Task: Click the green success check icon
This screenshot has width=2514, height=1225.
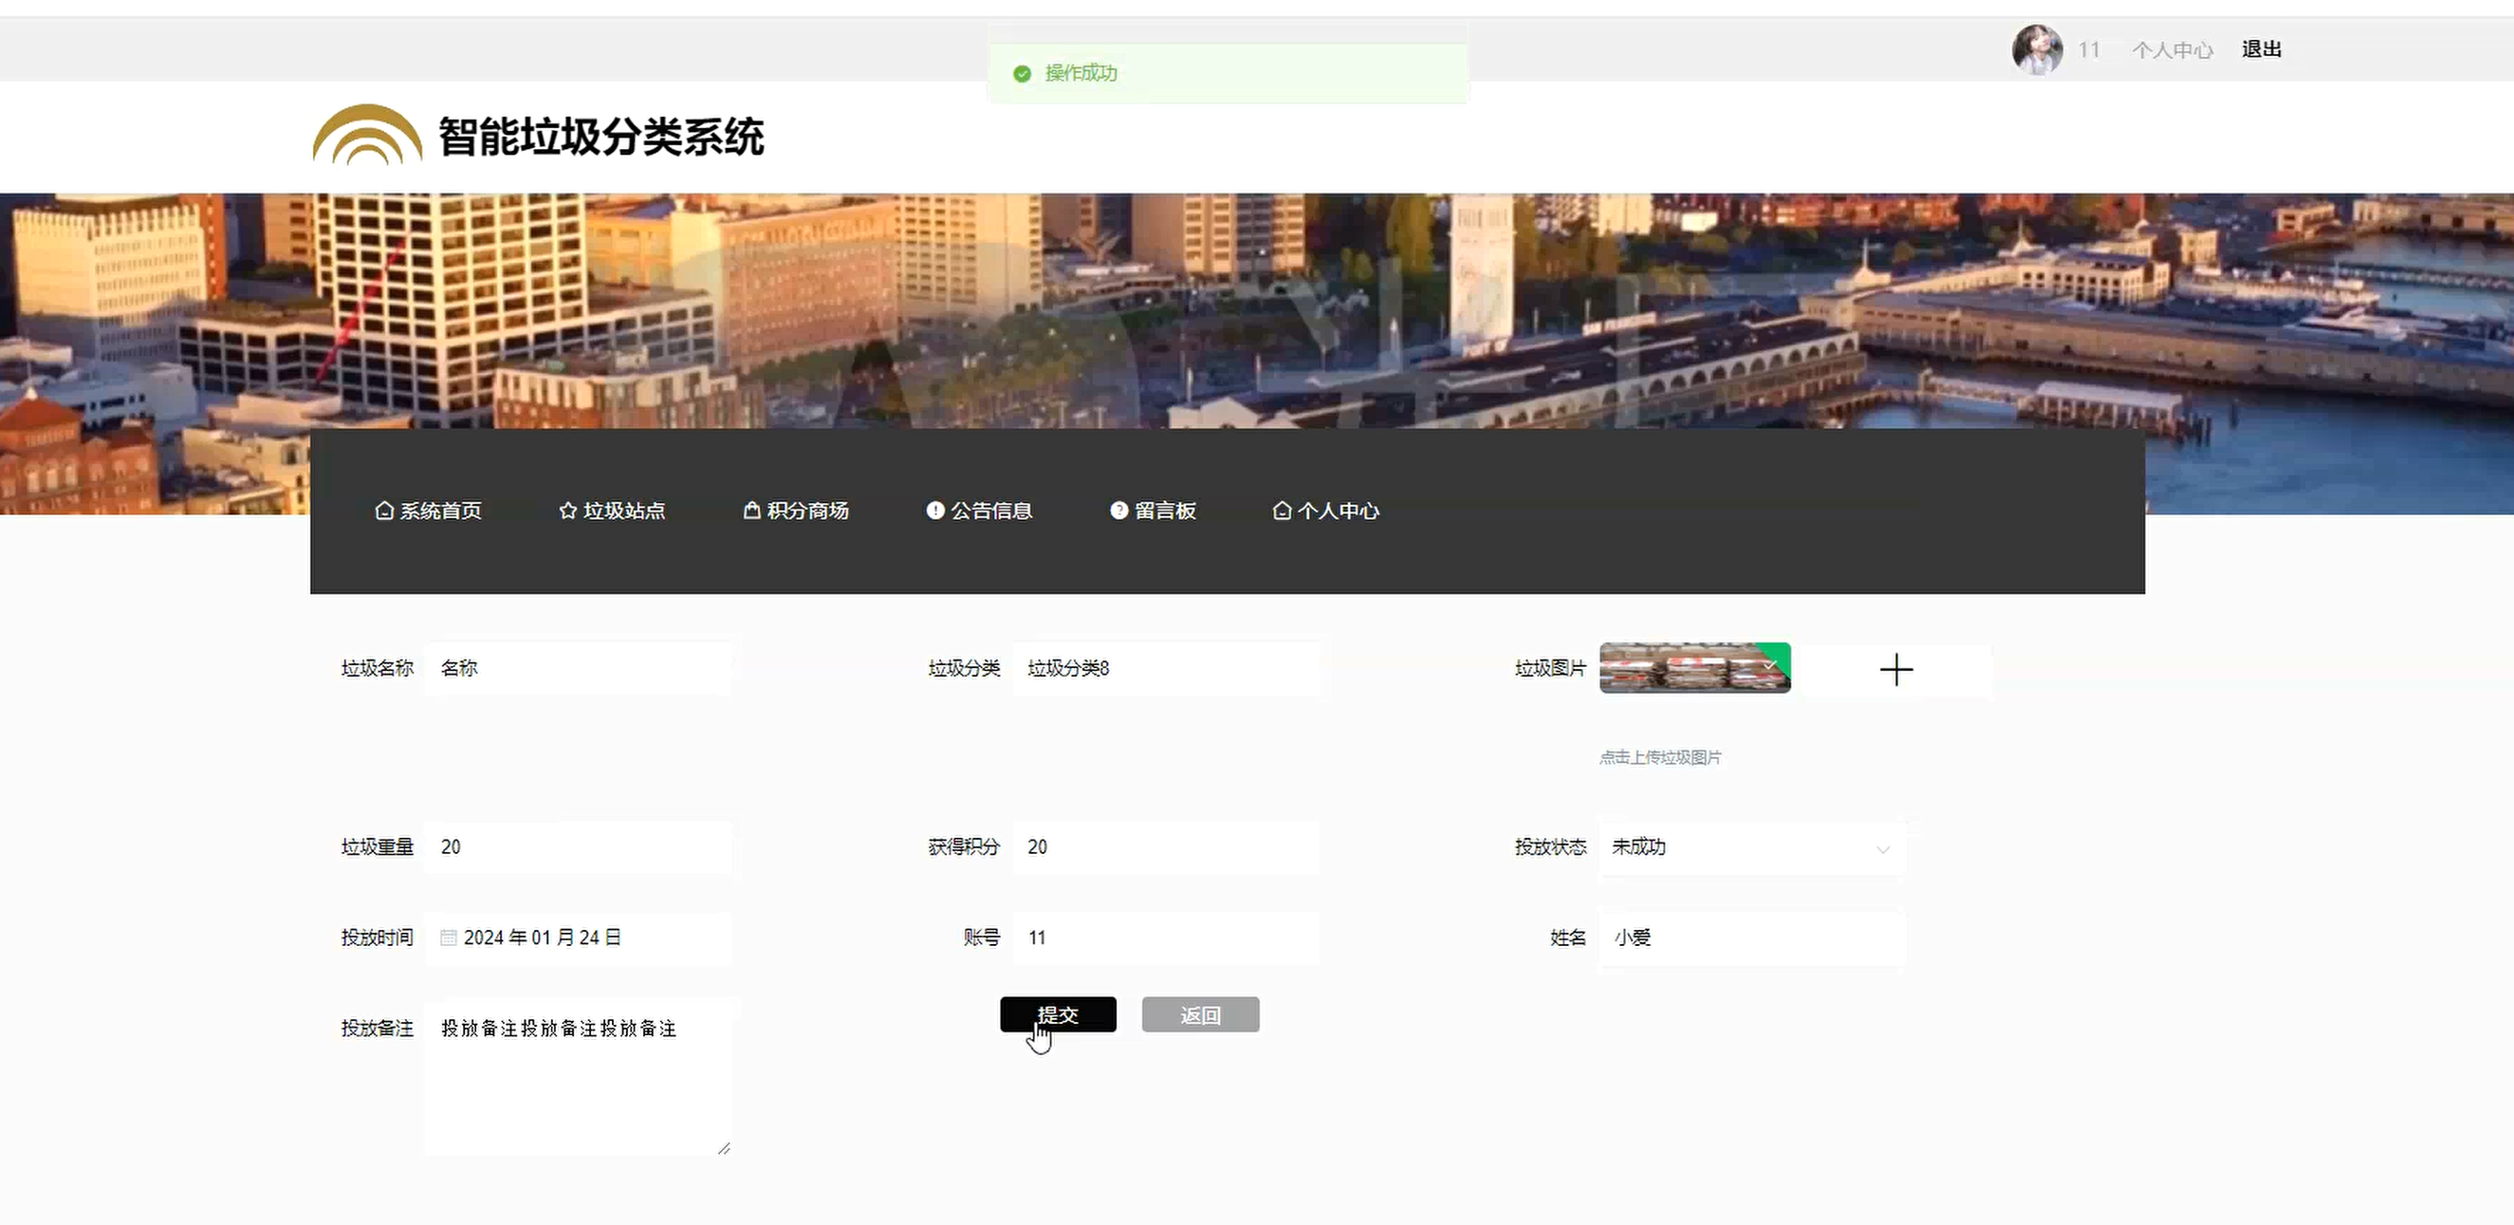Action: click(1022, 73)
